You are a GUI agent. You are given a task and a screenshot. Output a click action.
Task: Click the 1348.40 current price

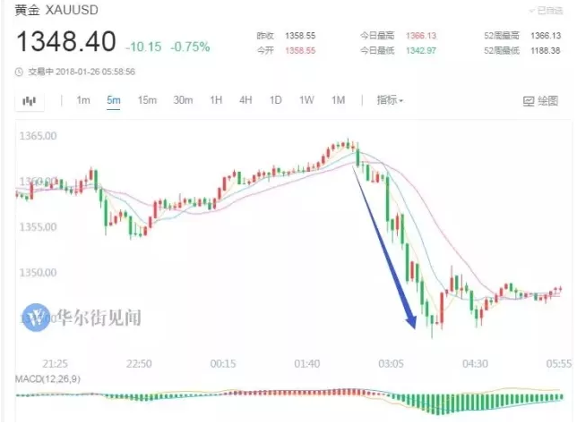coord(65,43)
